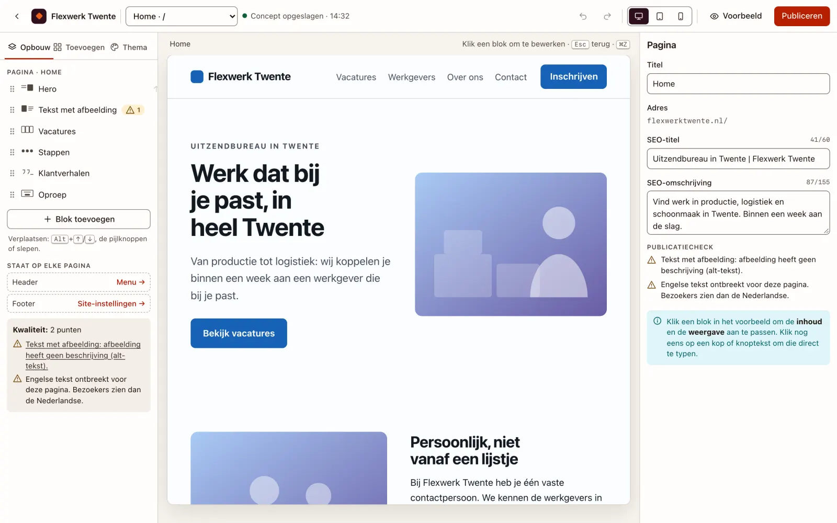Grab the drag handle beside Vacatures

point(12,131)
